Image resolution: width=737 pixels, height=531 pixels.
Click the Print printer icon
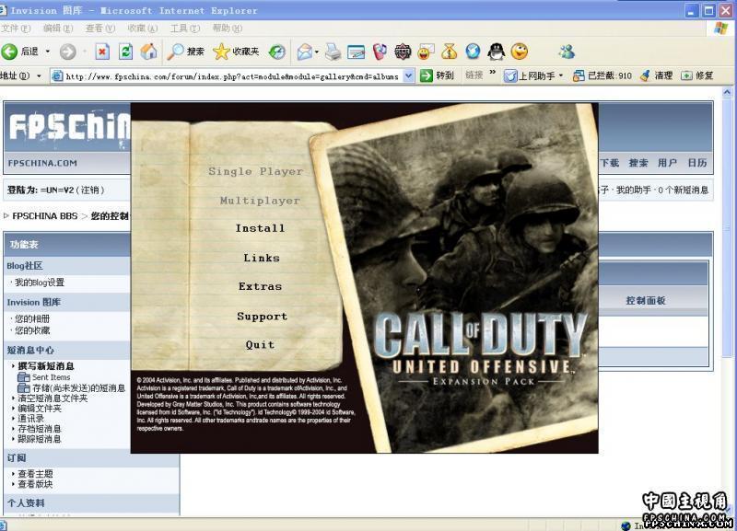click(333, 52)
